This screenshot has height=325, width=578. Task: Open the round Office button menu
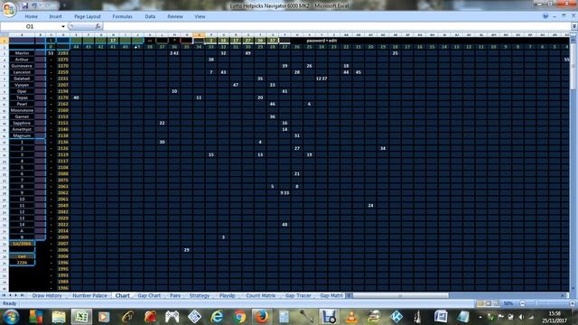point(8,9)
